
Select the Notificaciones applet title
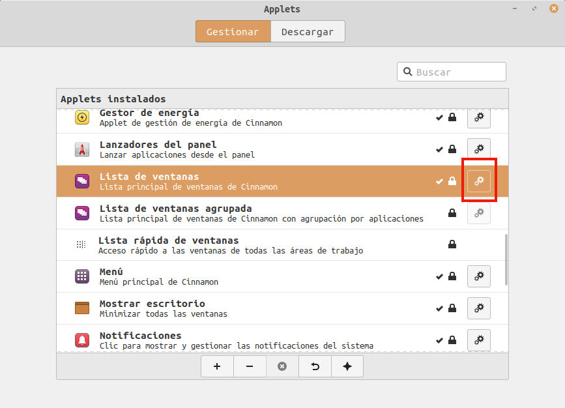pos(140,336)
